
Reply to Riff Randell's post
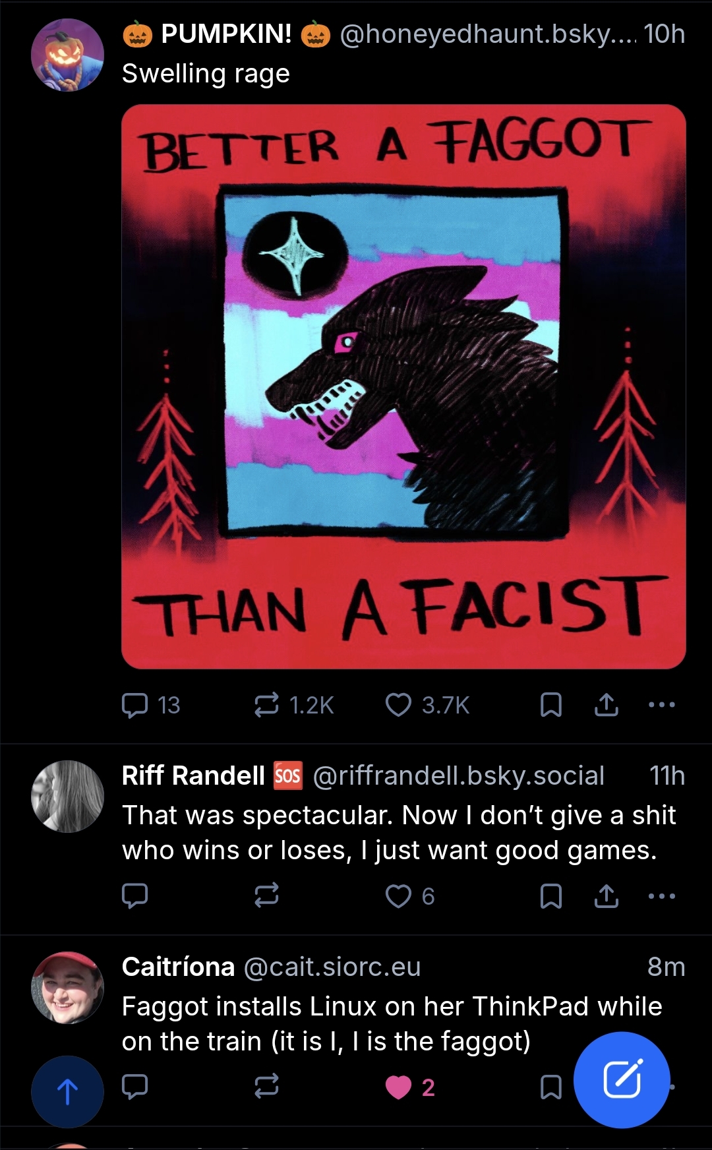[135, 896]
